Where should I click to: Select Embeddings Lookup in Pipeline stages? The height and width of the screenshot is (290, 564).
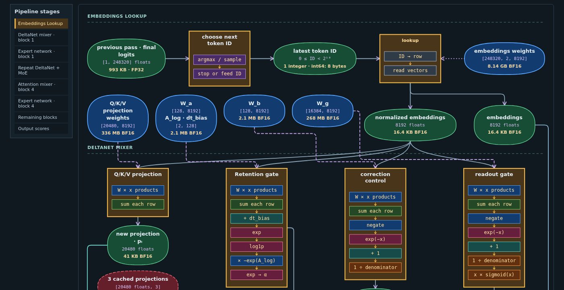pos(41,23)
